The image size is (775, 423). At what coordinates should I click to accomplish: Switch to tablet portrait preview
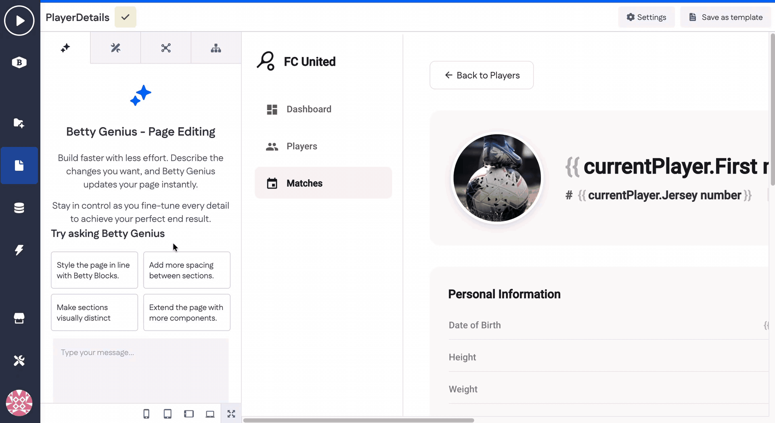pyautogui.click(x=168, y=413)
